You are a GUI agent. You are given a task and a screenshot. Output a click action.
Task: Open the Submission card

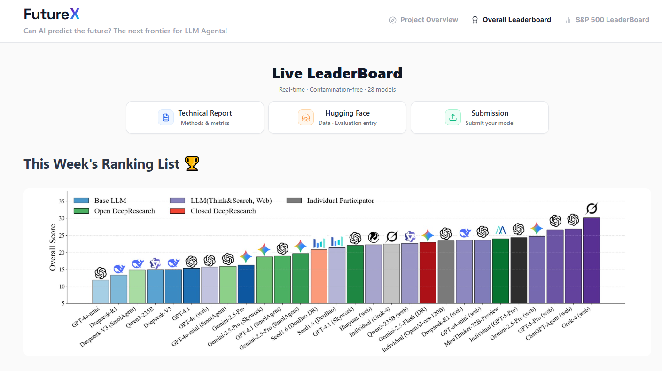point(480,117)
